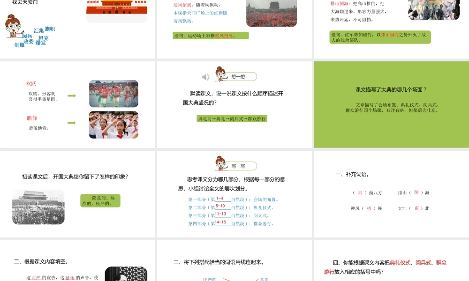This screenshot has width=469, height=281.
Task: Click the blue vocabulary word 坦克
Action: tap(45, 38)
